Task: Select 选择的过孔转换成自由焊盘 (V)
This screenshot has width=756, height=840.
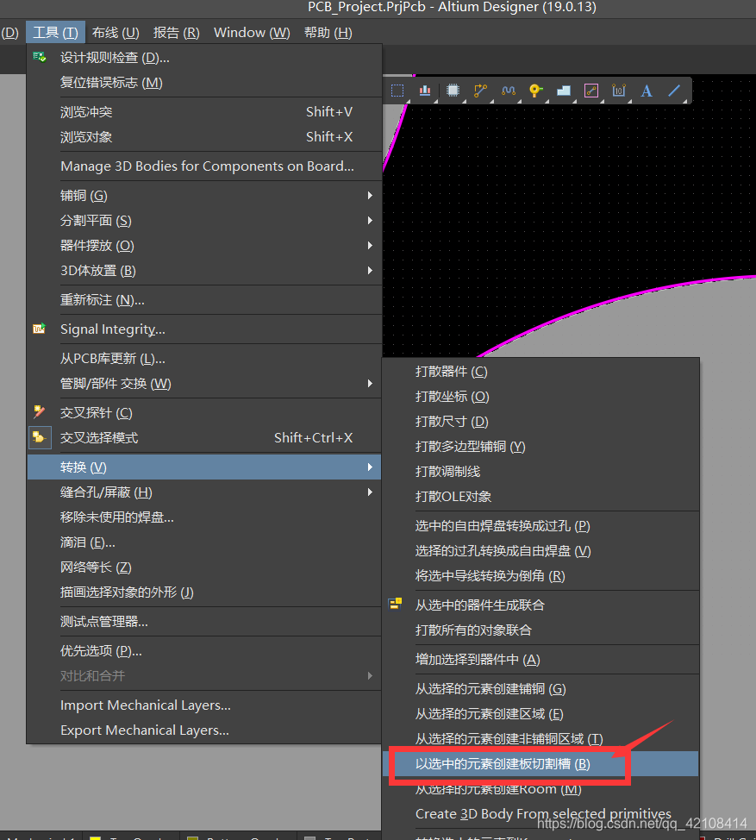Action: pyautogui.click(x=540, y=551)
